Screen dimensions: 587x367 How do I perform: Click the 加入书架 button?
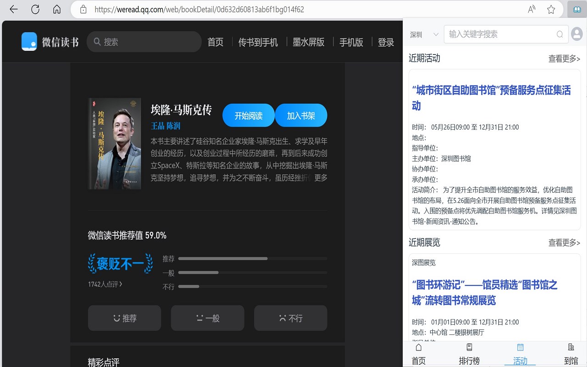(301, 115)
